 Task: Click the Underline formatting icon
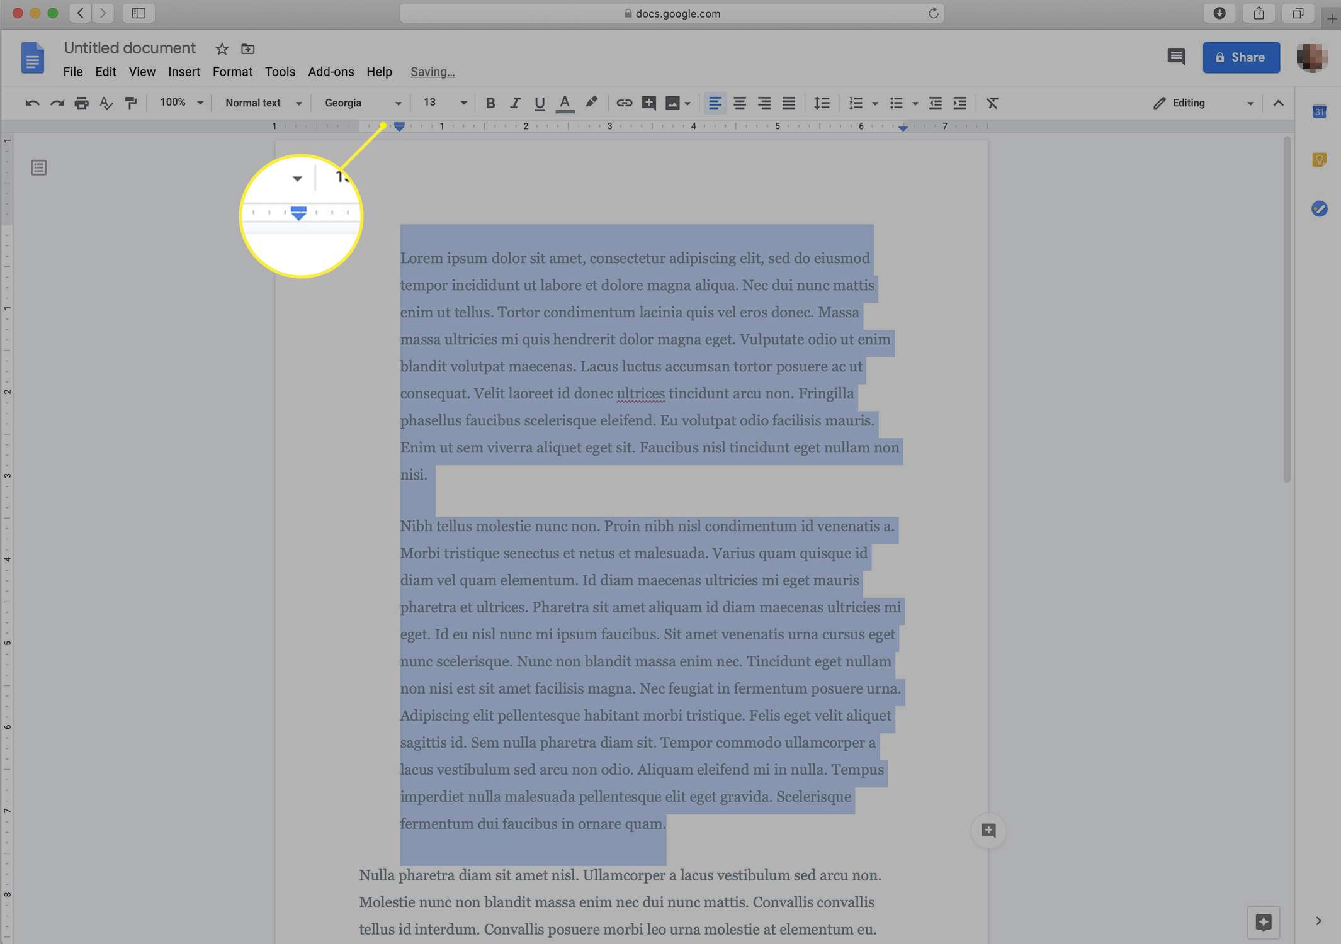539,103
